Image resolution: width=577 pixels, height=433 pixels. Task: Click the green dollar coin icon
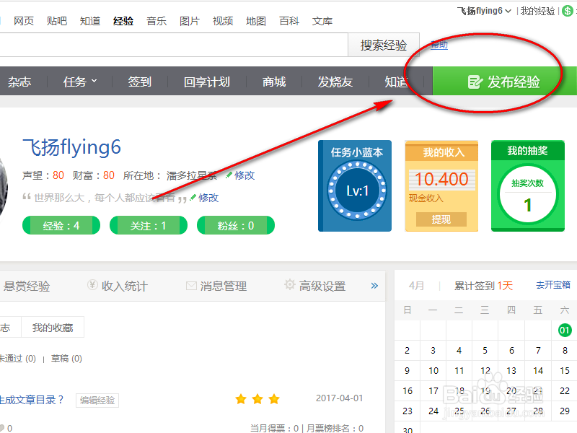pyautogui.click(x=568, y=11)
